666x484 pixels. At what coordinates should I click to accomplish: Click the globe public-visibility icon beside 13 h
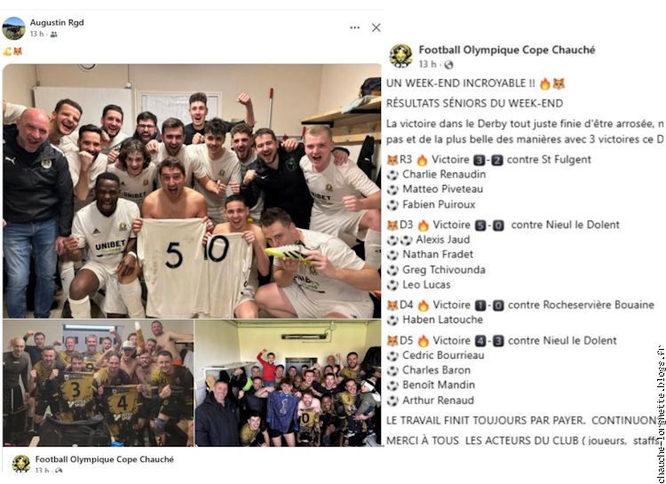pyautogui.click(x=448, y=65)
